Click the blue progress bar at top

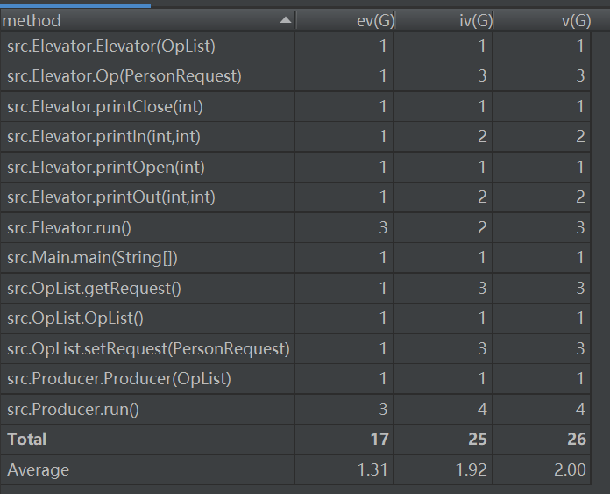pyautogui.click(x=75, y=5)
